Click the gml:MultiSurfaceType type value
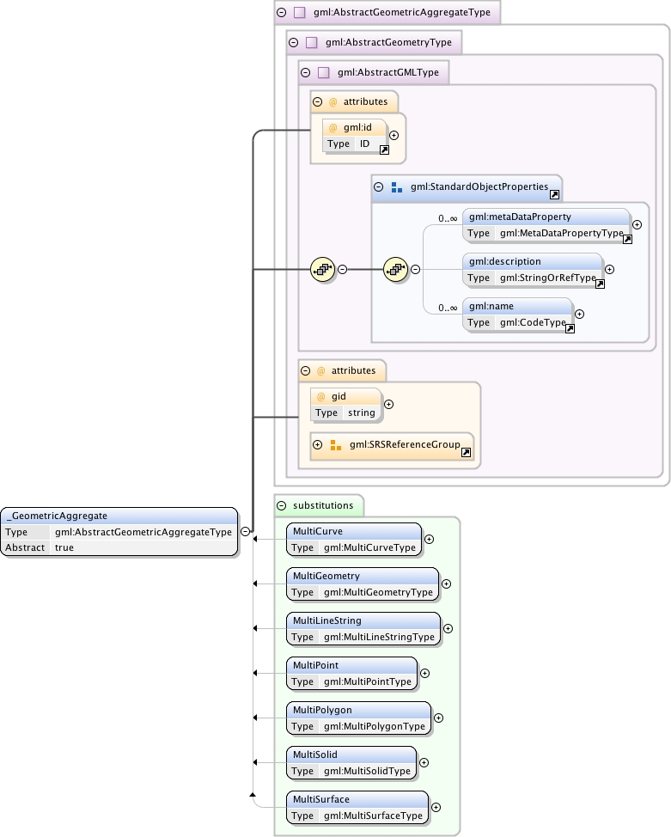 coord(373,816)
